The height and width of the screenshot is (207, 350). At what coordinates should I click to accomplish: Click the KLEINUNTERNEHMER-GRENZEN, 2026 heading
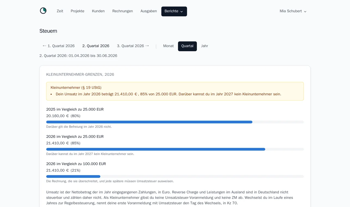pyautogui.click(x=80, y=74)
